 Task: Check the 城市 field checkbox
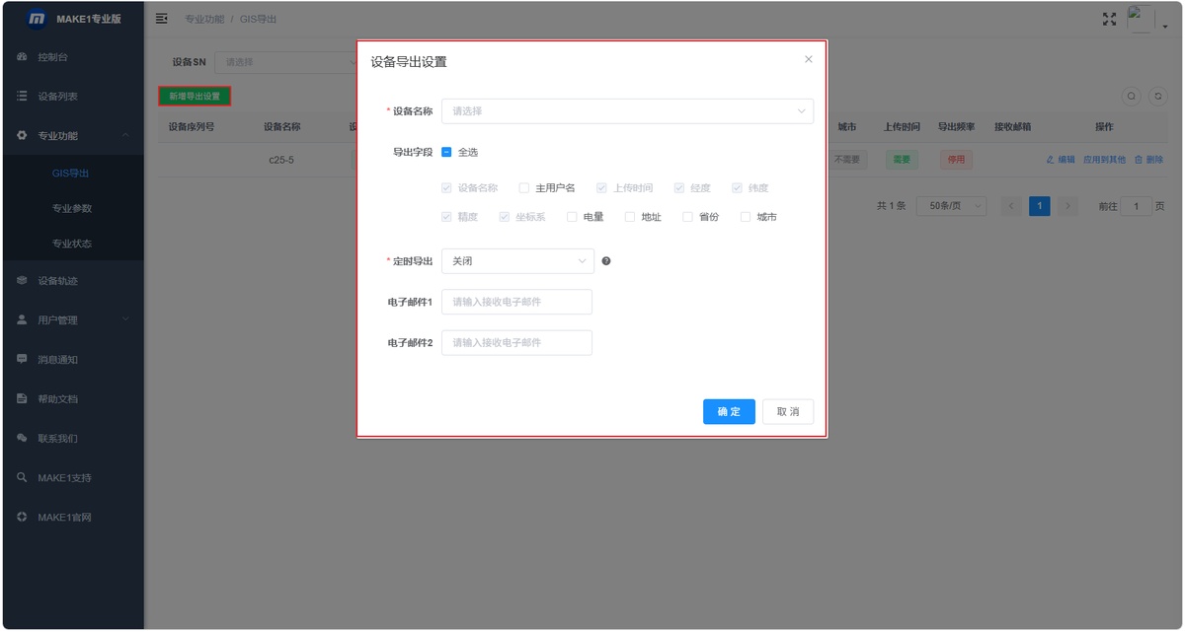pyautogui.click(x=746, y=218)
